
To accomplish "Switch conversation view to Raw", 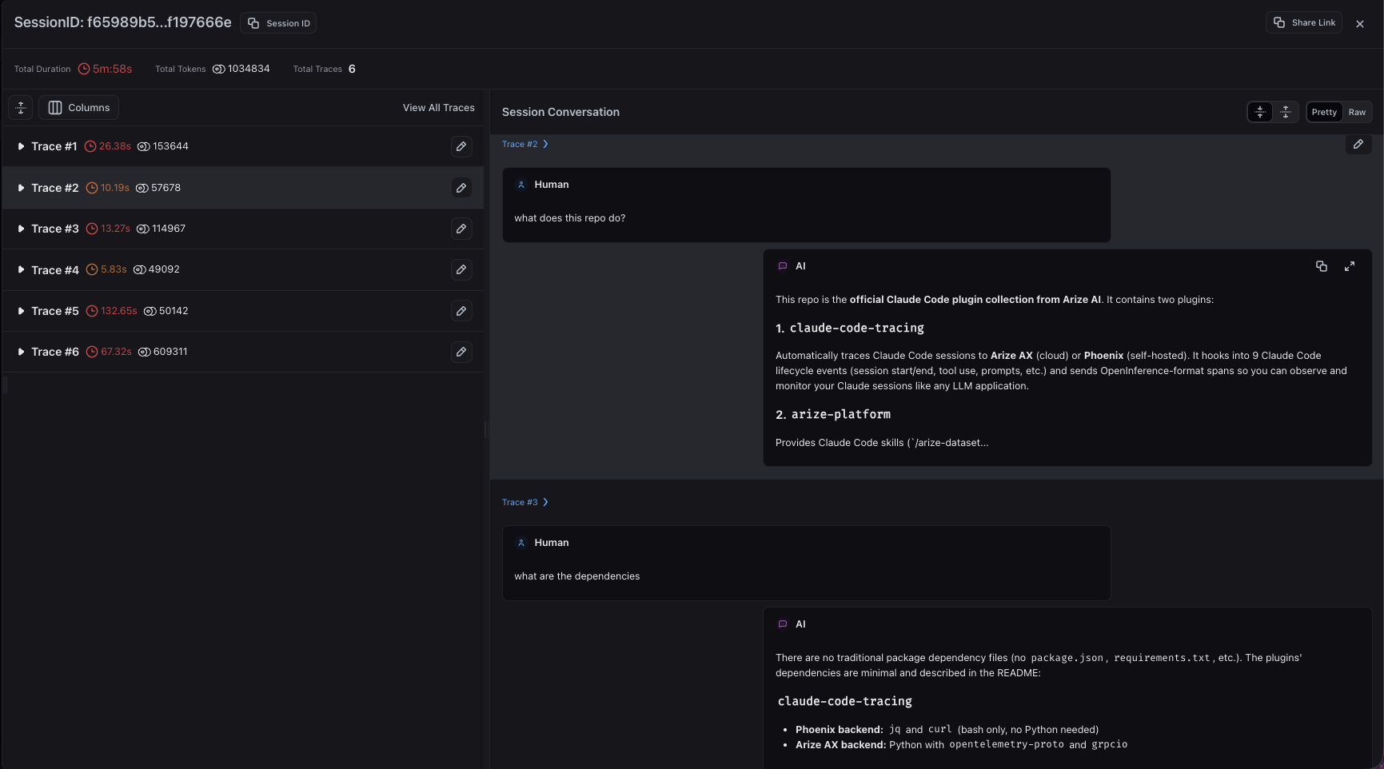I will pos(1357,113).
